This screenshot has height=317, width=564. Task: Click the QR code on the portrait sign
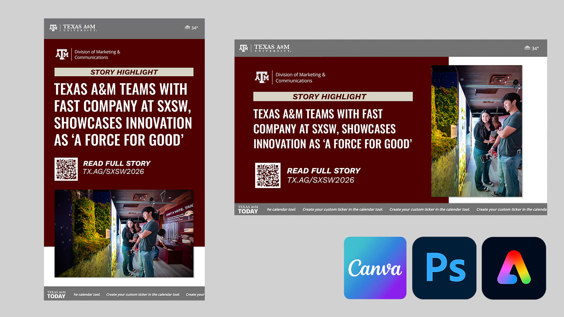(x=66, y=169)
